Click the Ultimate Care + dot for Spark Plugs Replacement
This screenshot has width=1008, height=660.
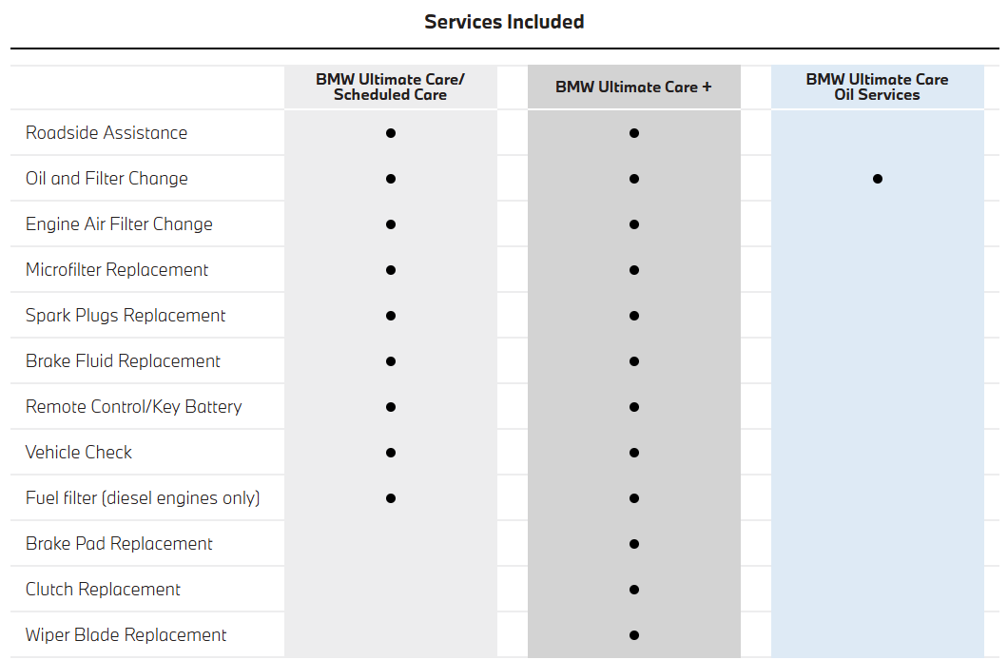tap(633, 316)
